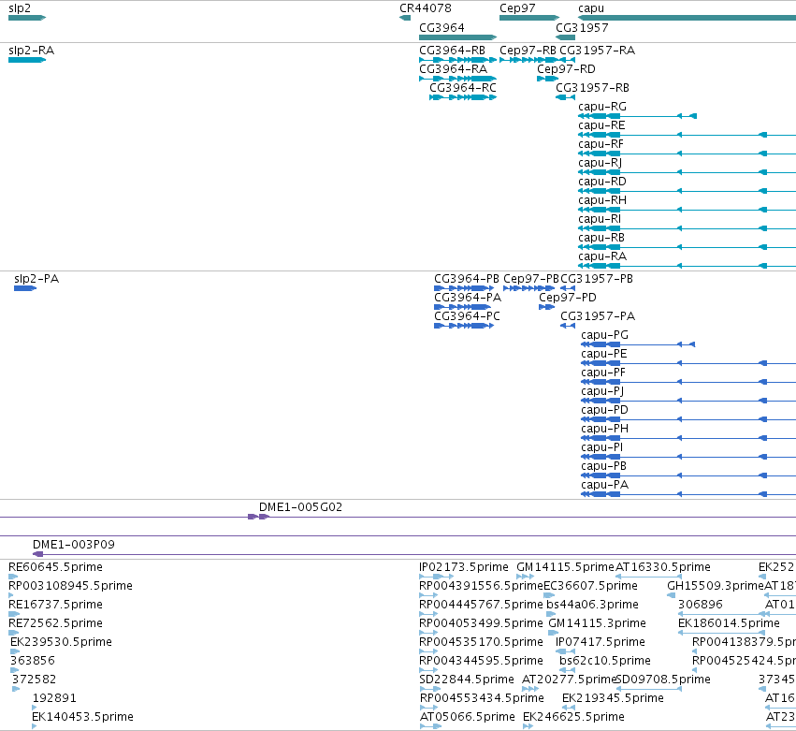The width and height of the screenshot is (796, 731).
Task: Open the capu-PF protein feature
Action: point(688,382)
